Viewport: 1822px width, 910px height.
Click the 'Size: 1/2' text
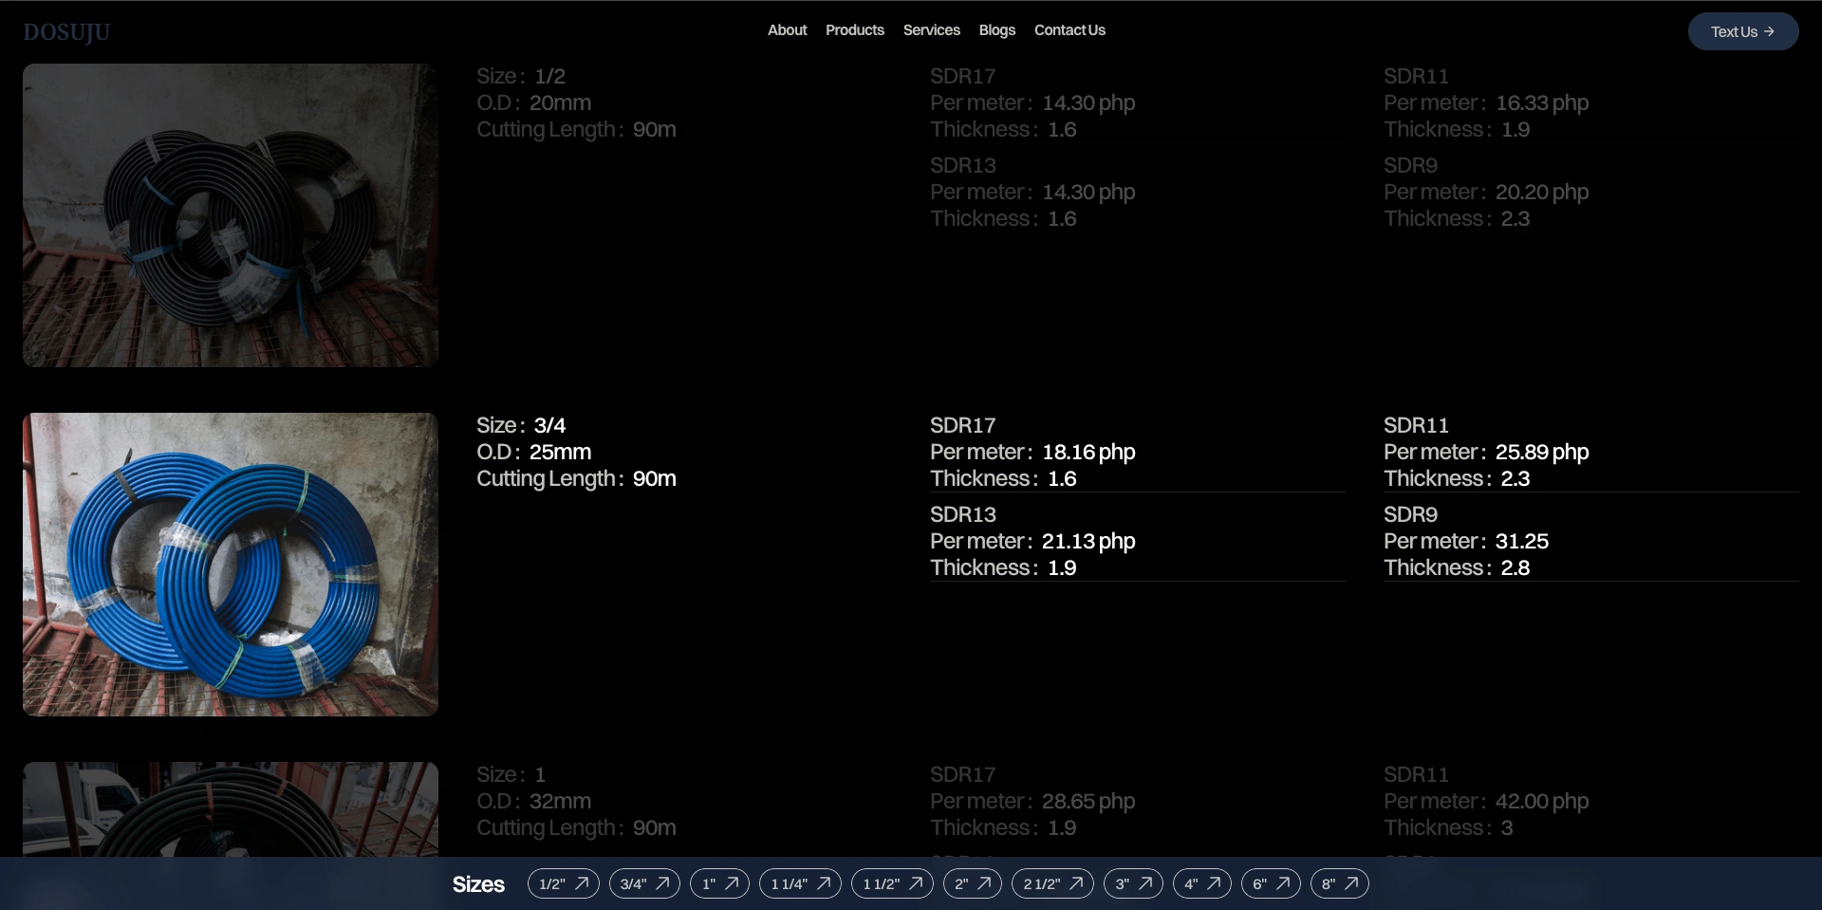pyautogui.click(x=521, y=76)
